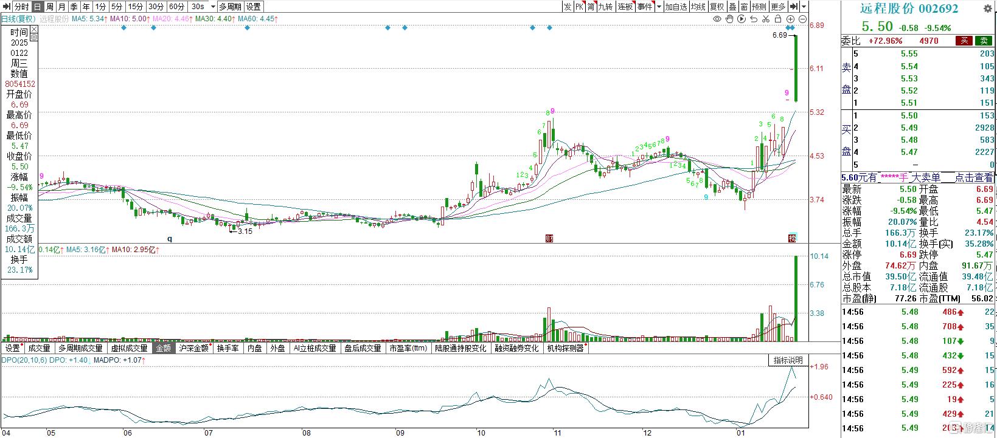
Task: Select the AI立桩成交量 tab
Action: click(314, 348)
